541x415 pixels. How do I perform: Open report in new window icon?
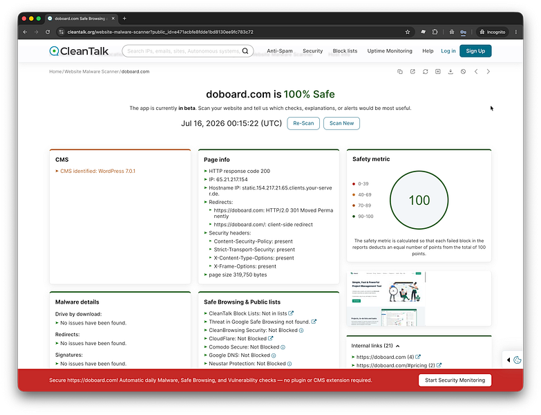click(412, 71)
